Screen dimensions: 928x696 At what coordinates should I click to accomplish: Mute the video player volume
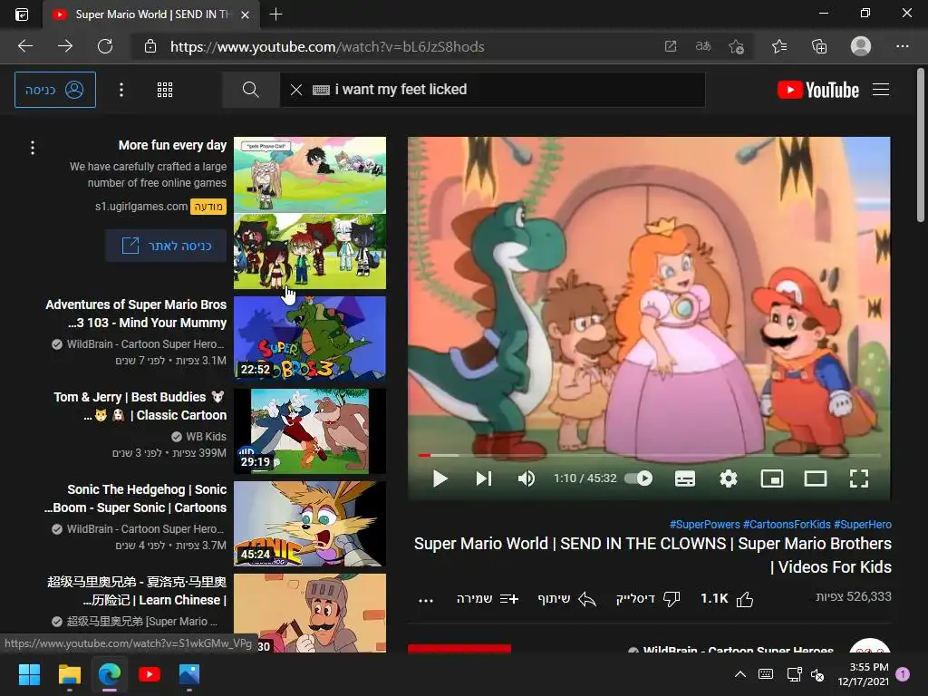[x=527, y=478]
